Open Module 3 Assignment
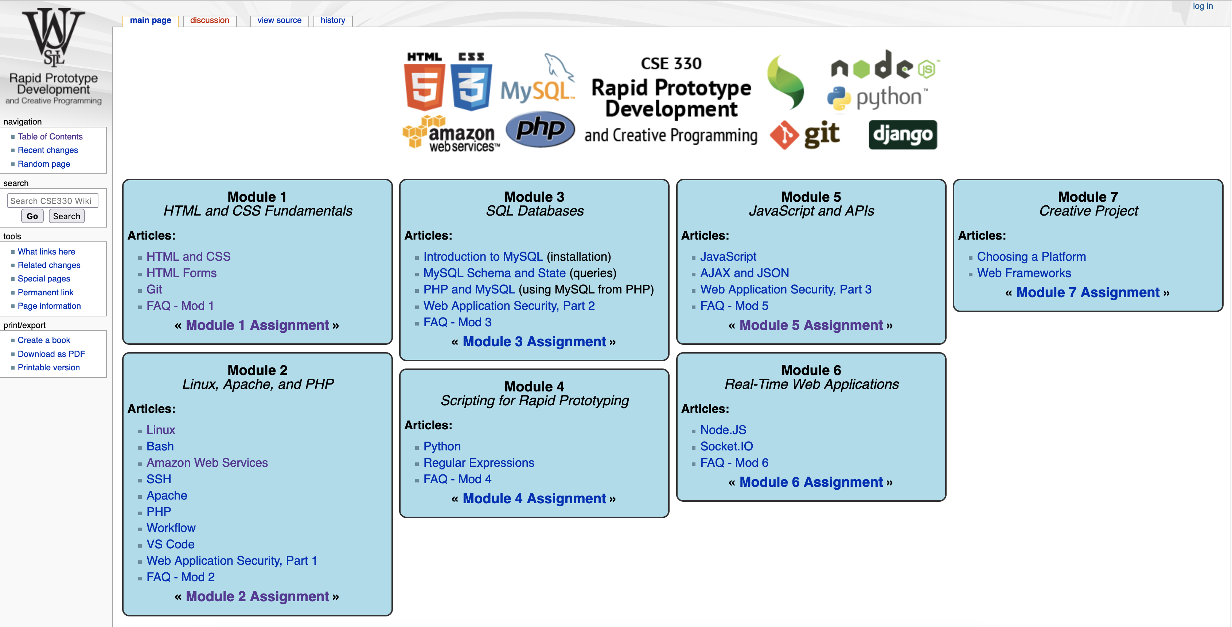The image size is (1232, 627). point(534,342)
